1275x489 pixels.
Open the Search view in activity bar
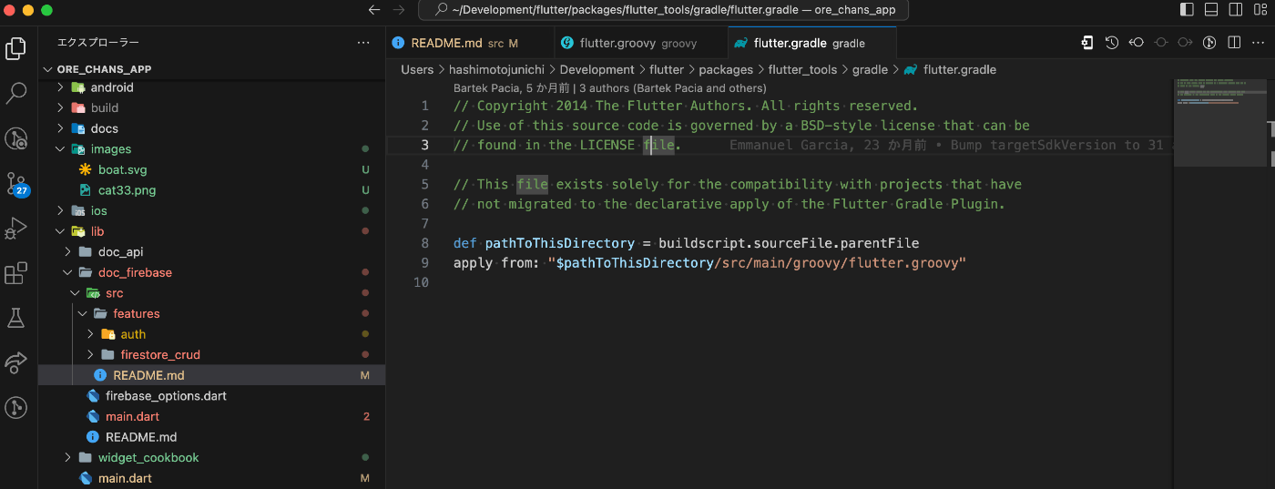[x=16, y=93]
